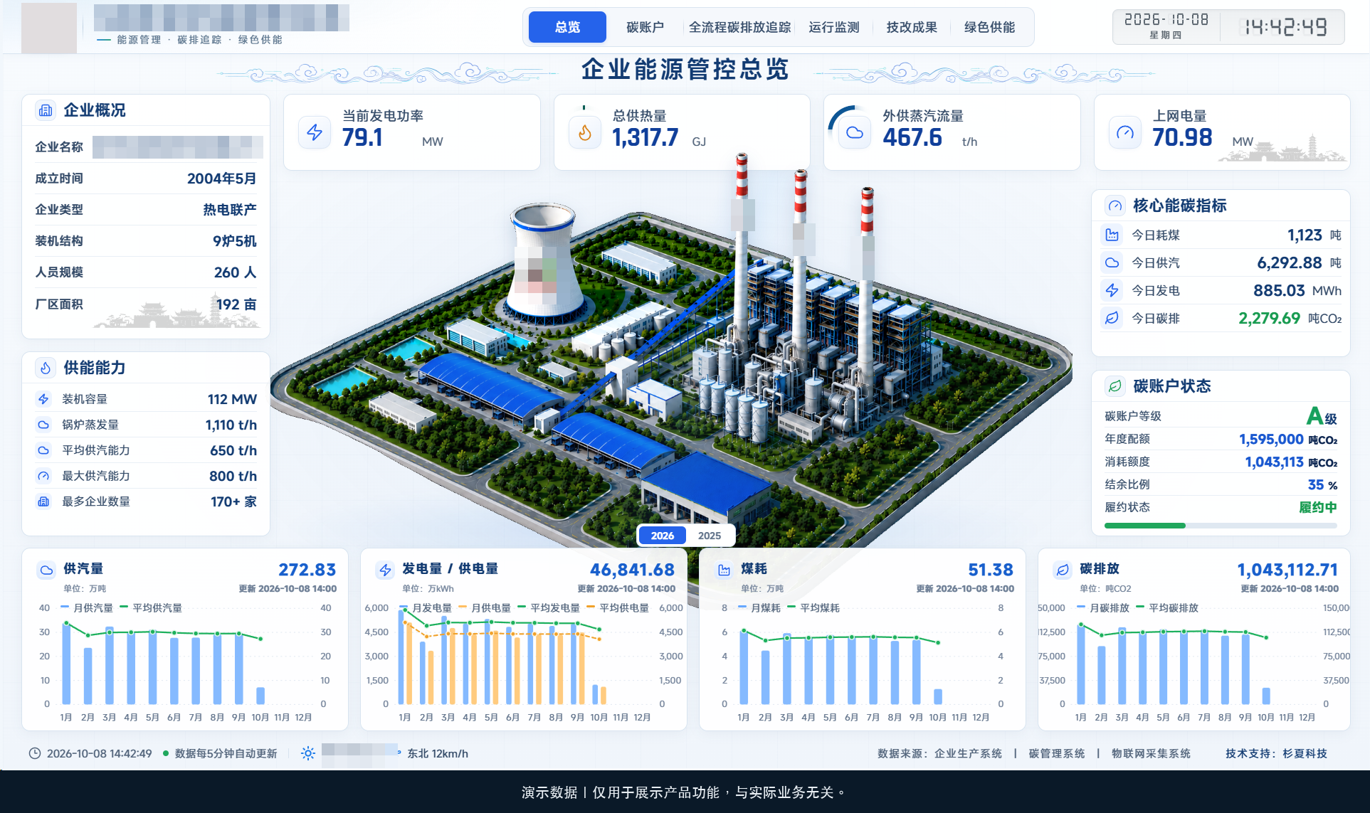Image resolution: width=1370 pixels, height=813 pixels.
Task: Click the cooling tower in 3D plant model
Action: [544, 263]
